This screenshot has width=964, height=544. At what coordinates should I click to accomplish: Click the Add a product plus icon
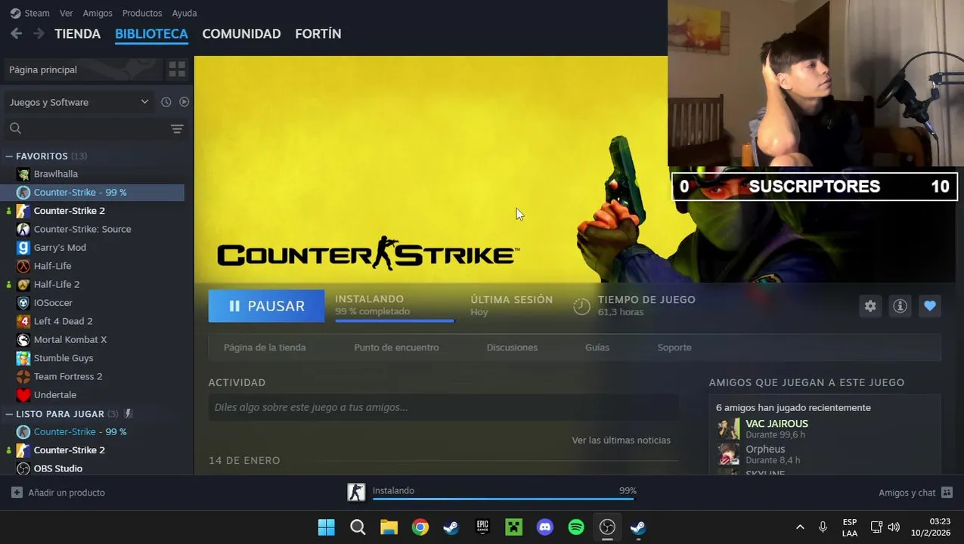[x=17, y=493]
